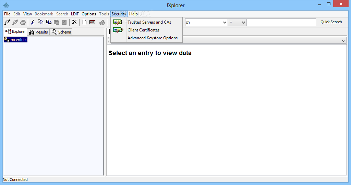Open the Help menu
Viewport: 351px width, 185px height.
[133, 14]
